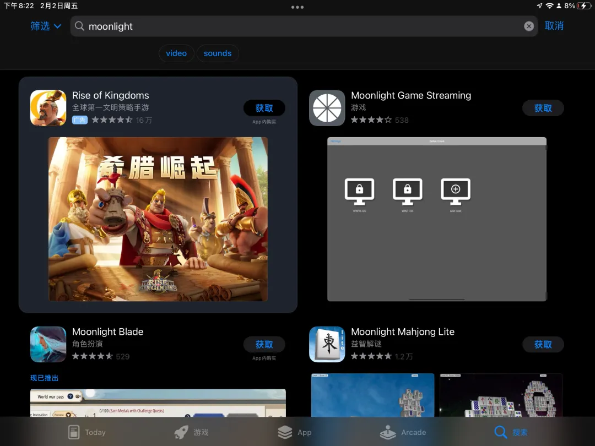Image resolution: width=595 pixels, height=446 pixels.
Task: Switch to the Today tab
Action: 86,432
